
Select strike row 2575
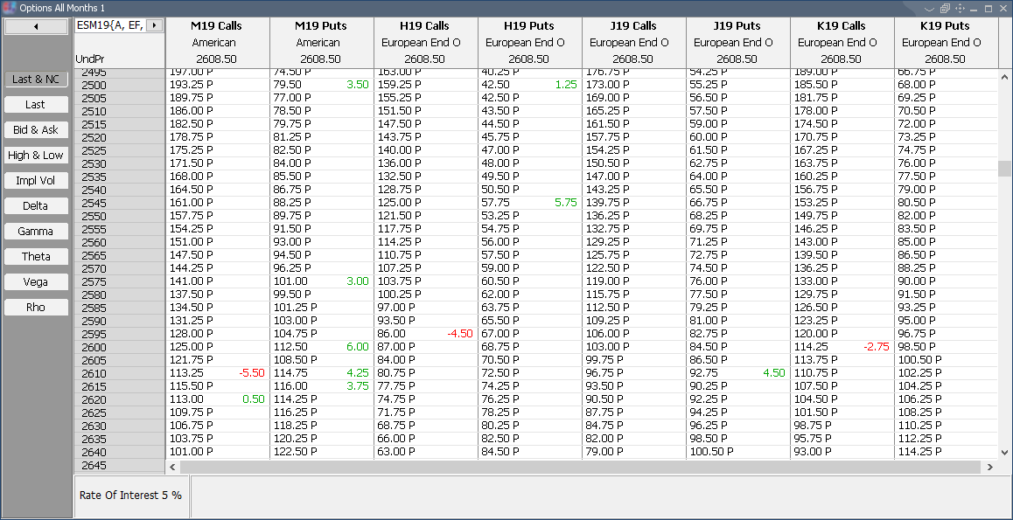[x=120, y=282]
